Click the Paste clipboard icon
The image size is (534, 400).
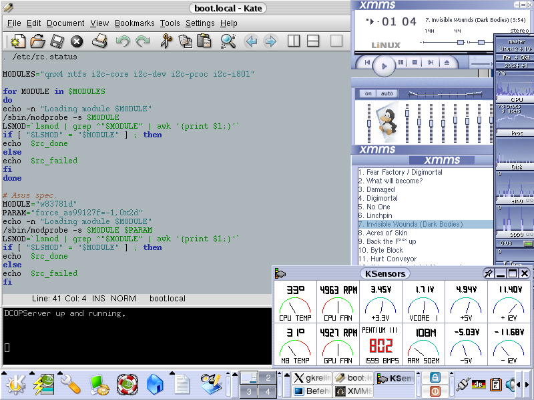tap(204, 41)
